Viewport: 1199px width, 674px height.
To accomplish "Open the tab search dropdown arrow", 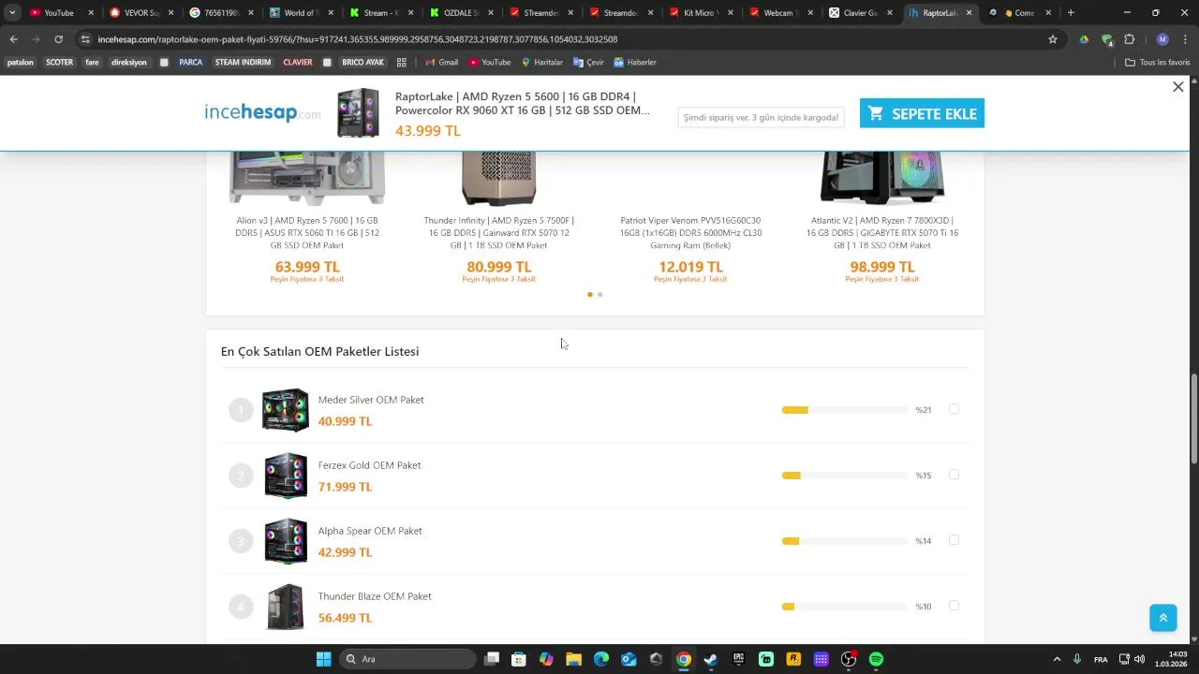I will point(11,13).
